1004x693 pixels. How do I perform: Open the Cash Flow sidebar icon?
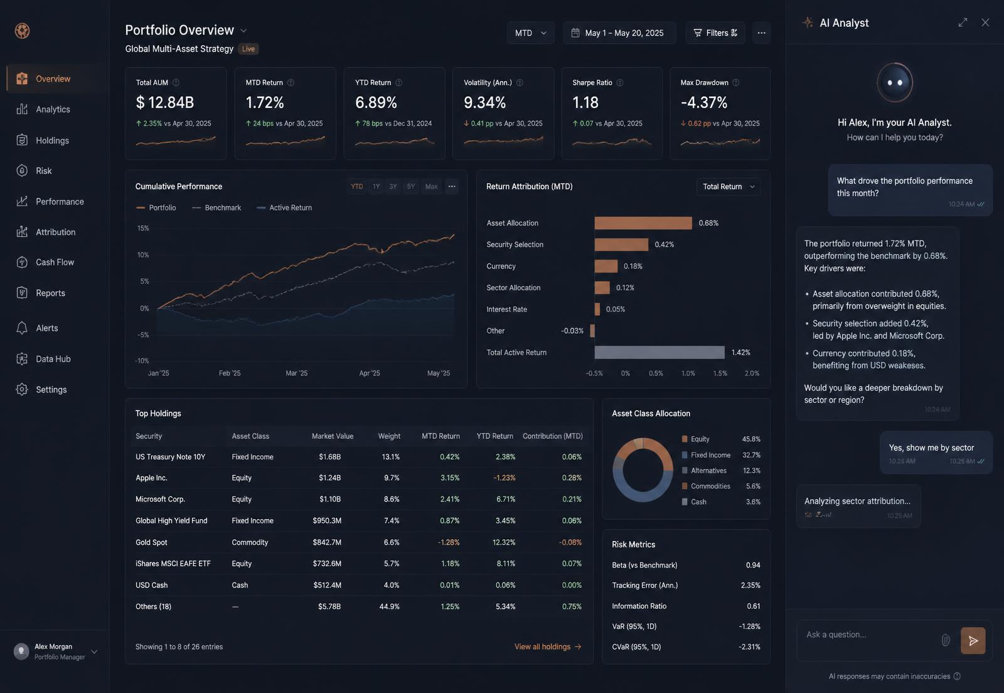pyautogui.click(x=22, y=262)
